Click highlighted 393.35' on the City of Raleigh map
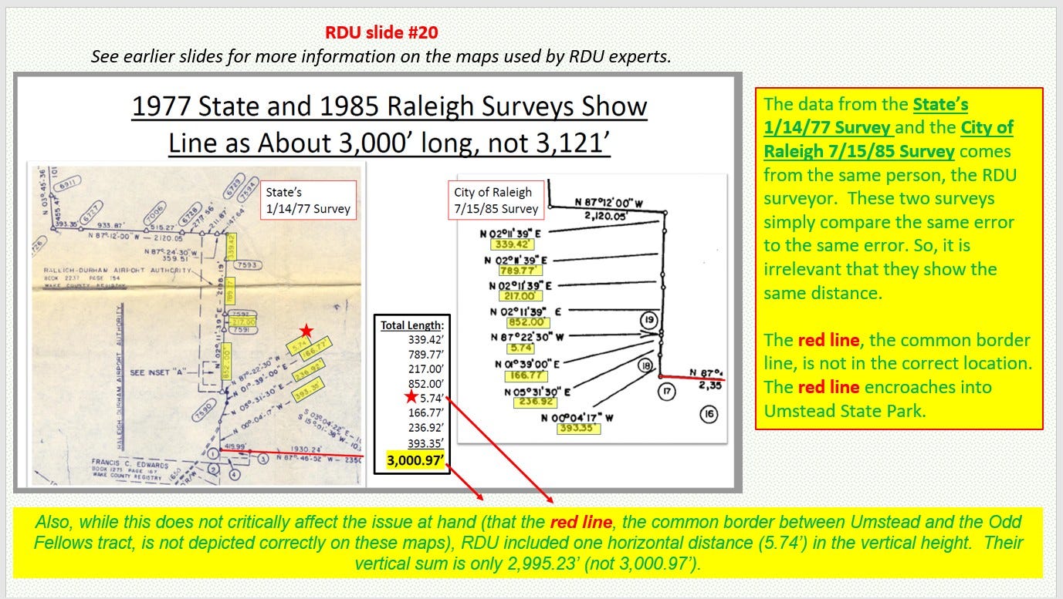The width and height of the screenshot is (1063, 599). pos(577,428)
